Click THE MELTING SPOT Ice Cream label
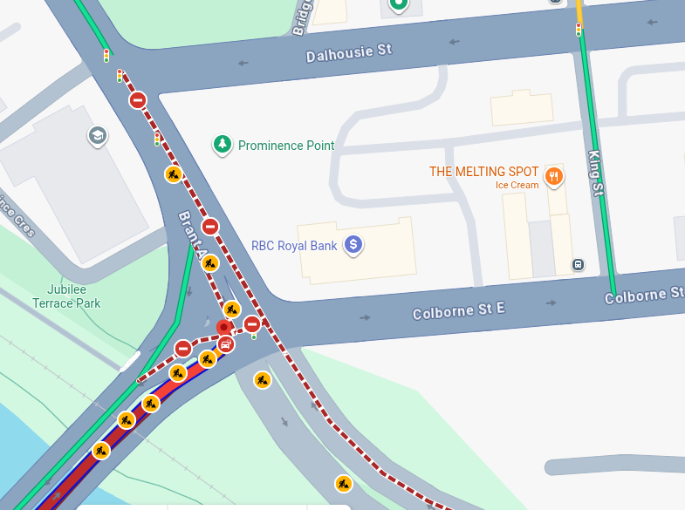685x510 pixels. [483, 177]
